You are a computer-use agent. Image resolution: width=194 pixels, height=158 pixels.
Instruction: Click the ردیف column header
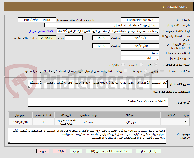coord(186,115)
